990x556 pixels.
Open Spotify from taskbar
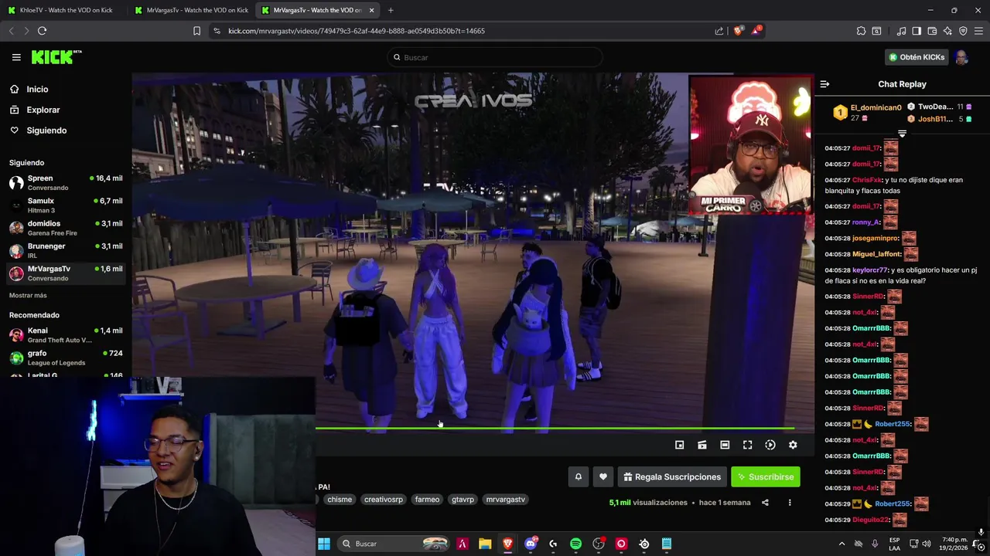(575, 544)
